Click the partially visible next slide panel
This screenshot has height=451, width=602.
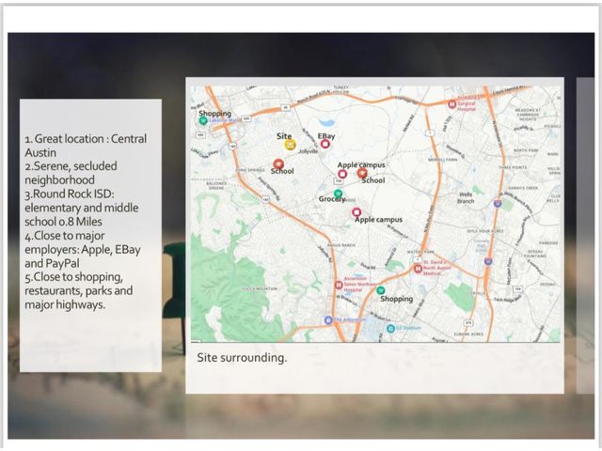click(x=585, y=236)
